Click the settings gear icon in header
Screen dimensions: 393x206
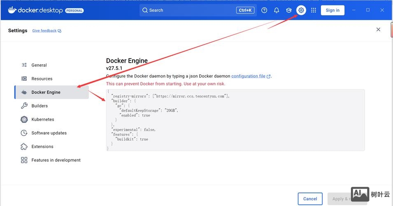click(301, 10)
